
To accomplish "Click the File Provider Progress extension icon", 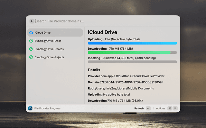I will click(x=30, y=108).
